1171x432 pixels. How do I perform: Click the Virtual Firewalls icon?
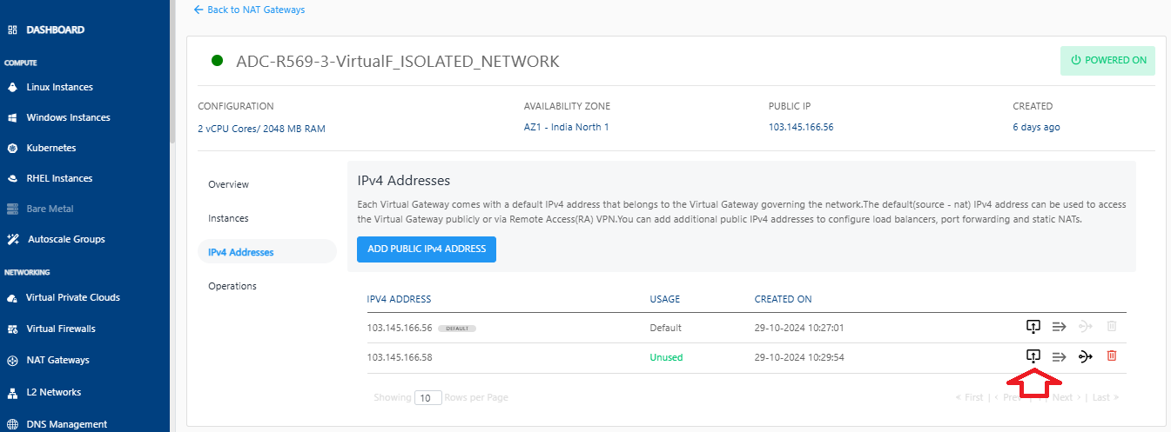click(x=12, y=329)
